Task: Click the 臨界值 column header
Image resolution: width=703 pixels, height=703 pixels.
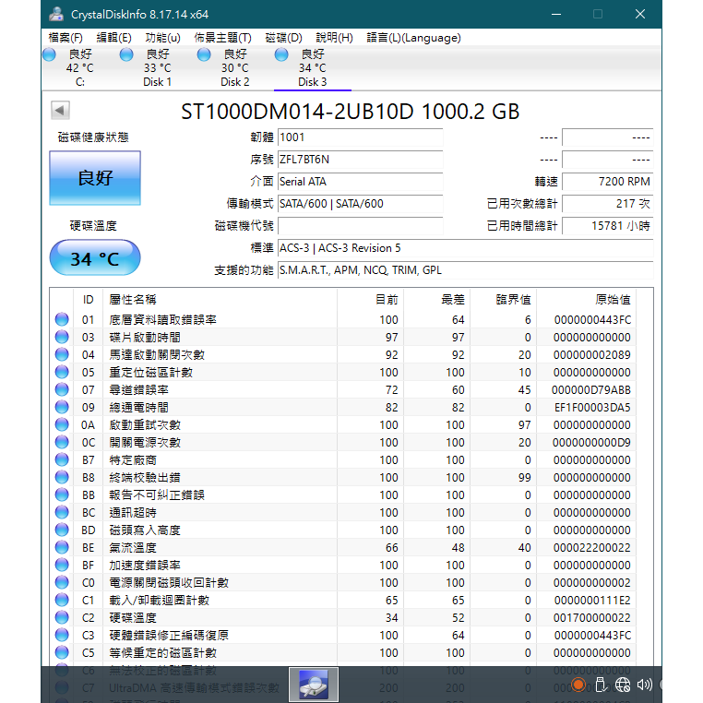Action: pyautogui.click(x=503, y=300)
